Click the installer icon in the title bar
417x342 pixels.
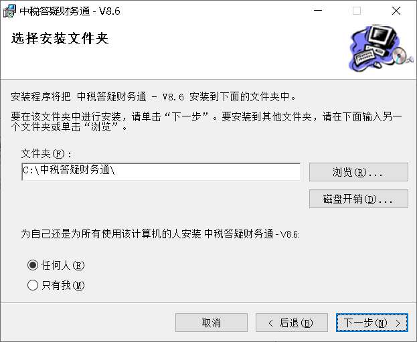pos(9,11)
